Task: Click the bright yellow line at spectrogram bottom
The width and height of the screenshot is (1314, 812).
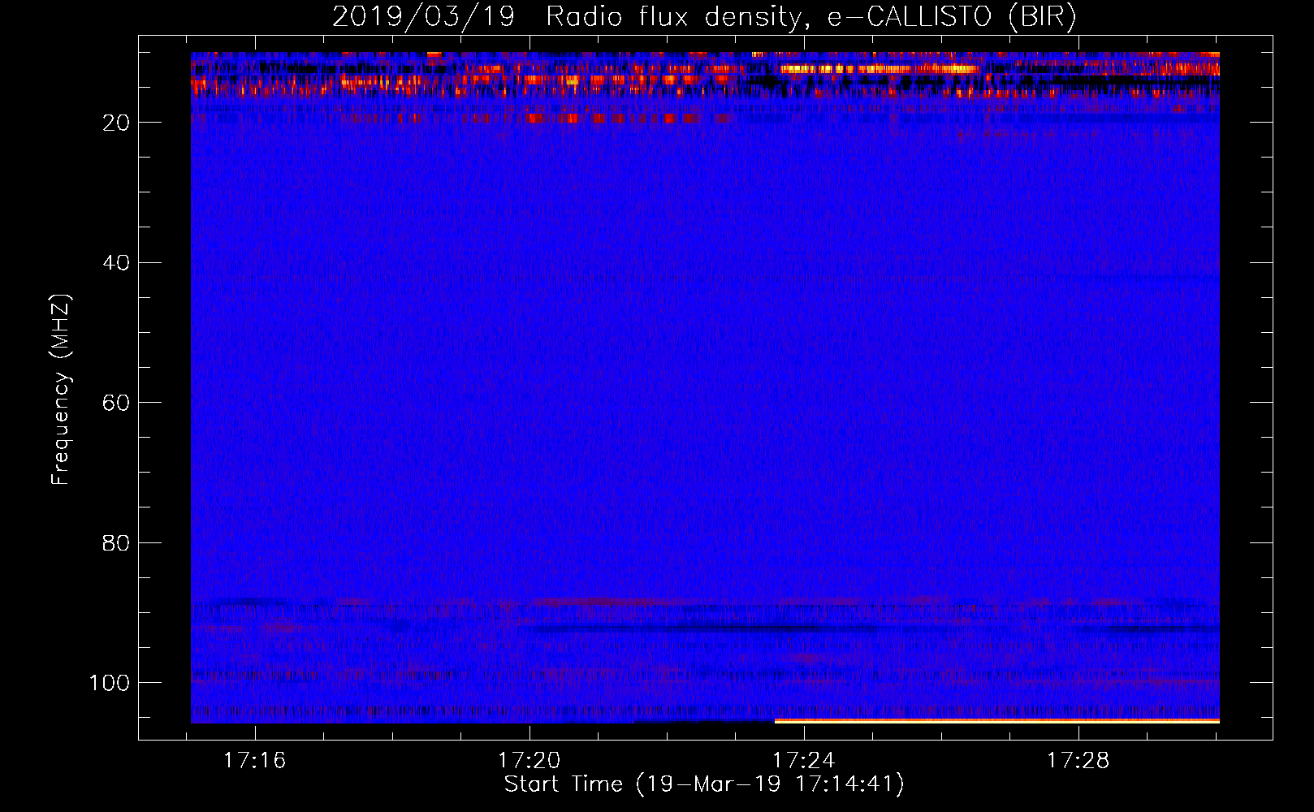Action: point(997,721)
